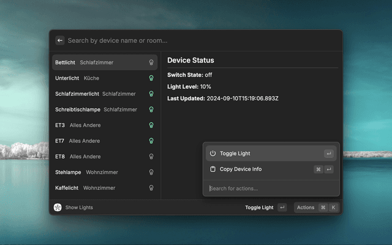The image size is (392, 245).
Task: Click the ET8 light bulb icon
Action: (x=151, y=156)
